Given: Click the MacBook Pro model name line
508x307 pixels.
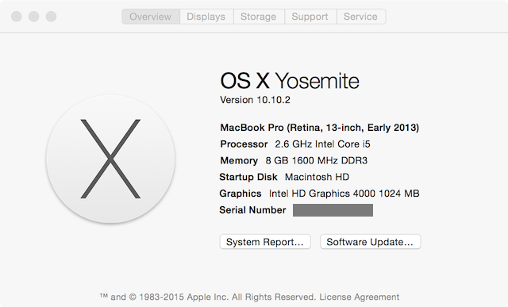Looking at the screenshot, I should (x=319, y=128).
